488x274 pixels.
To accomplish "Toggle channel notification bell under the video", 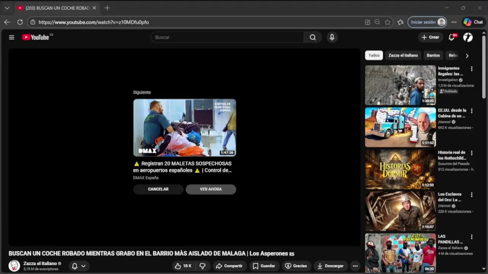I will point(75,266).
